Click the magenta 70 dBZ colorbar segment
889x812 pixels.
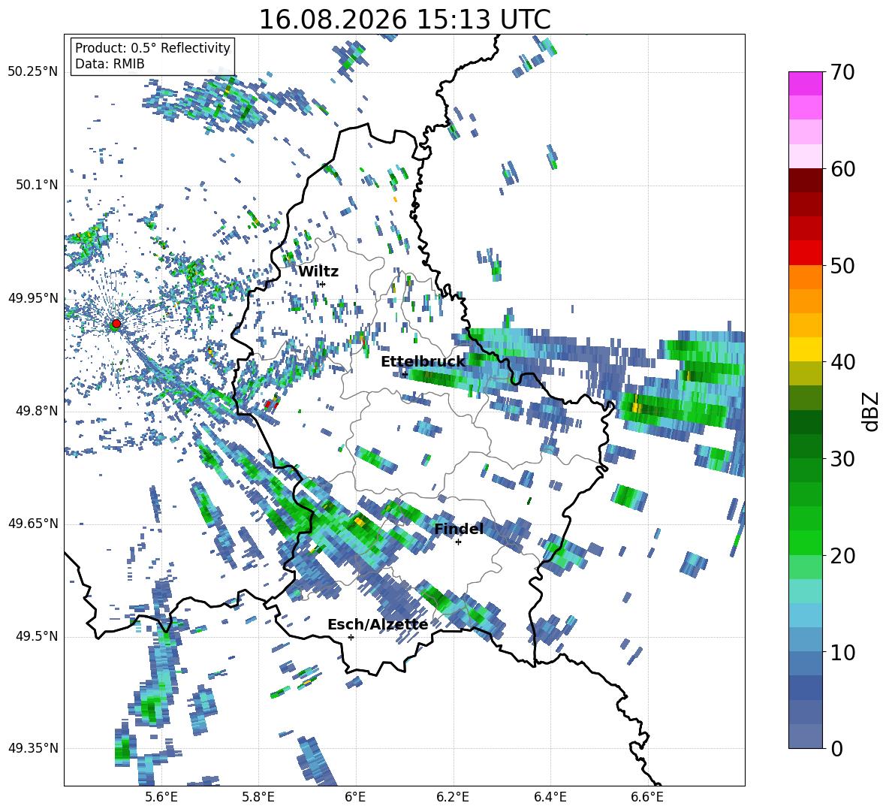[x=805, y=83]
